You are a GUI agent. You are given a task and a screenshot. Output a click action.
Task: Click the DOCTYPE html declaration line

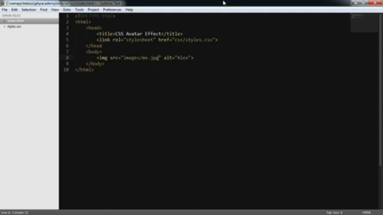pyautogui.click(x=95, y=16)
